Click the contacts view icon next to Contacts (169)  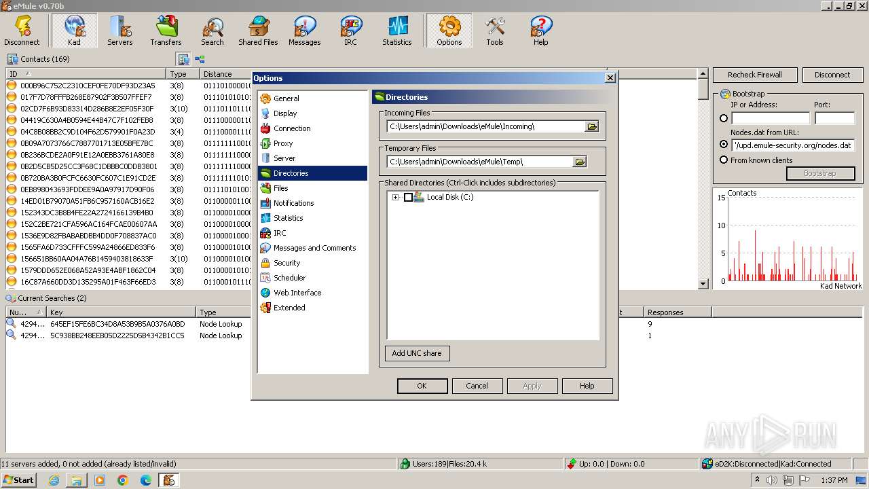tap(183, 59)
